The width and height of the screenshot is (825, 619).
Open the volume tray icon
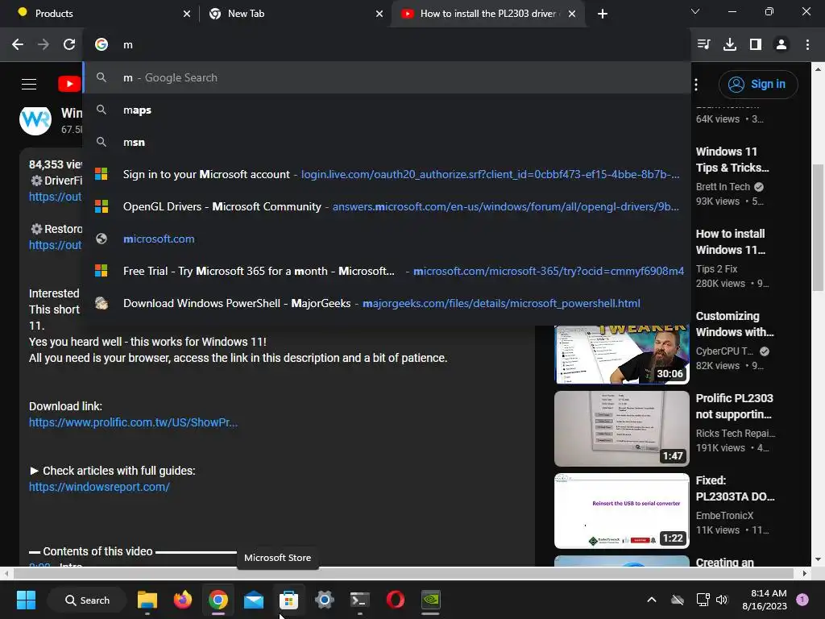click(722, 600)
